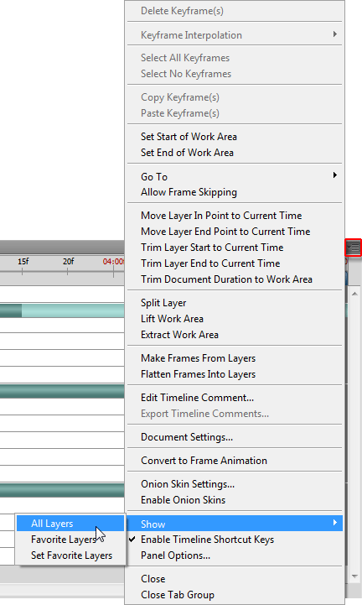Expand Keyframe Interpolation submenu arrow

tap(335, 34)
